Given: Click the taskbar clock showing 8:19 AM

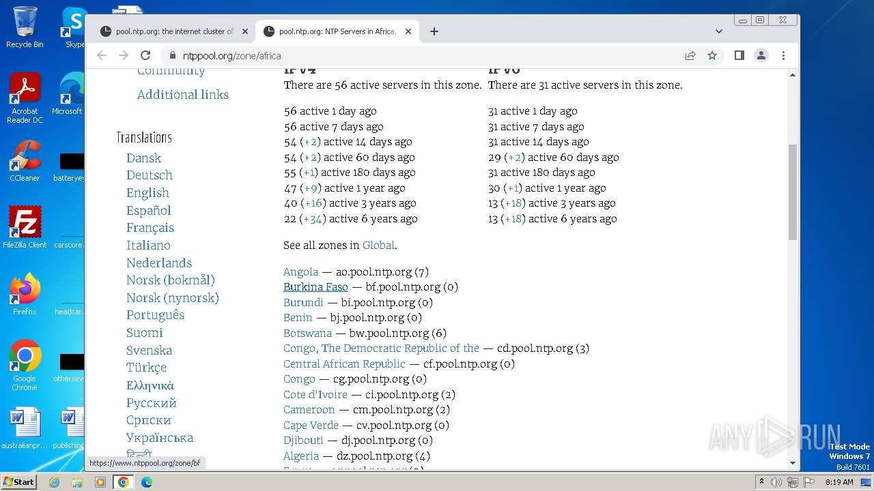Looking at the screenshot, I should pos(839,482).
